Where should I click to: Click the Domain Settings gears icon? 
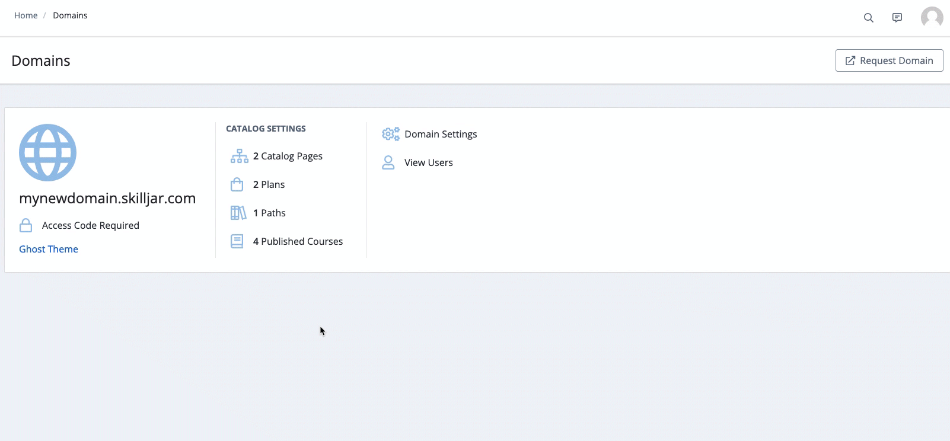tap(390, 134)
